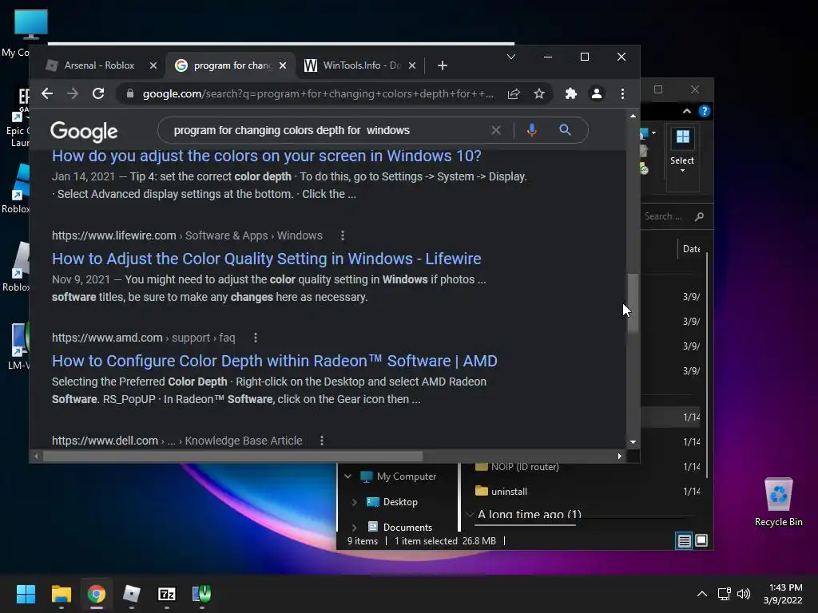This screenshot has height=613, width=818.
Task: Open options for dell.com result
Action: pos(322,441)
